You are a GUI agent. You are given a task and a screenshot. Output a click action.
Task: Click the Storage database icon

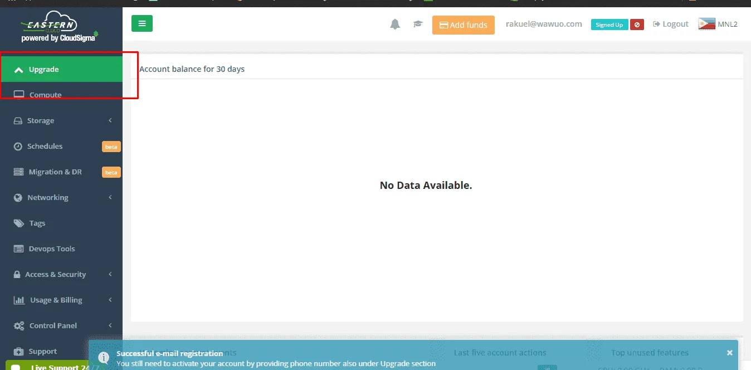click(x=18, y=120)
